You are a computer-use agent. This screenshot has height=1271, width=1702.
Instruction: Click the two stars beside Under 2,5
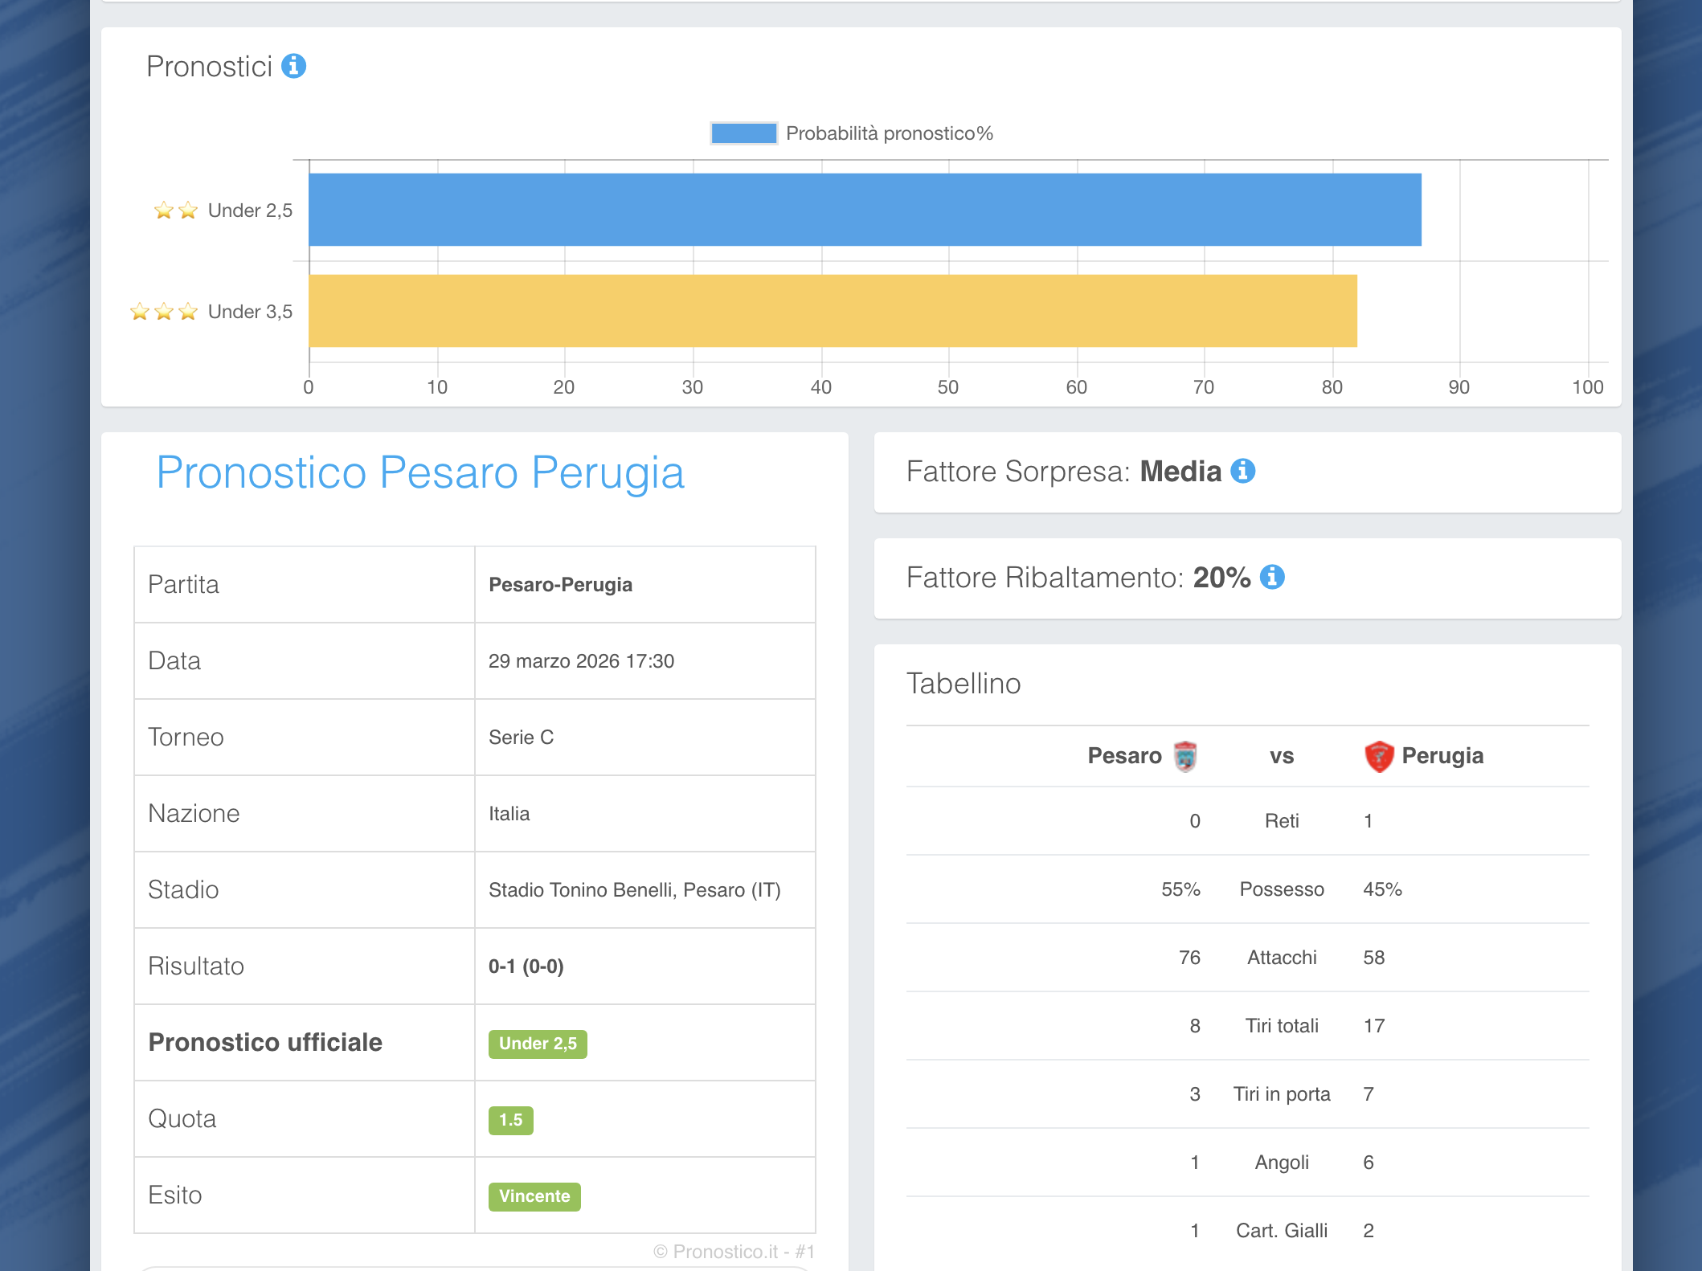(x=176, y=210)
